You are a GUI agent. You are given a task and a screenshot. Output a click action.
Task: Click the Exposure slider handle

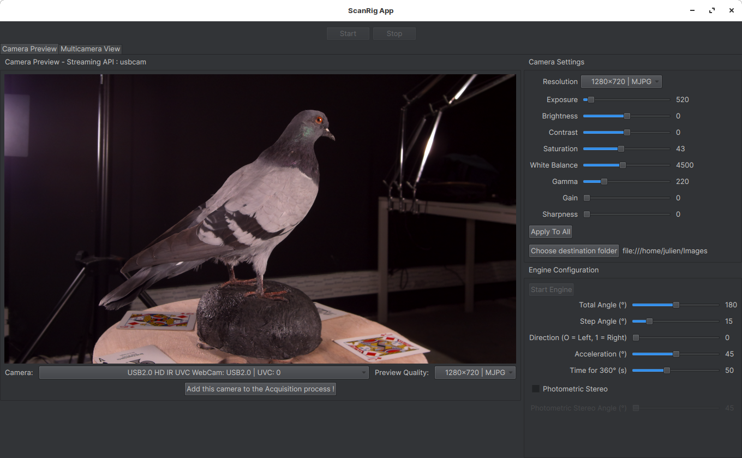591,100
